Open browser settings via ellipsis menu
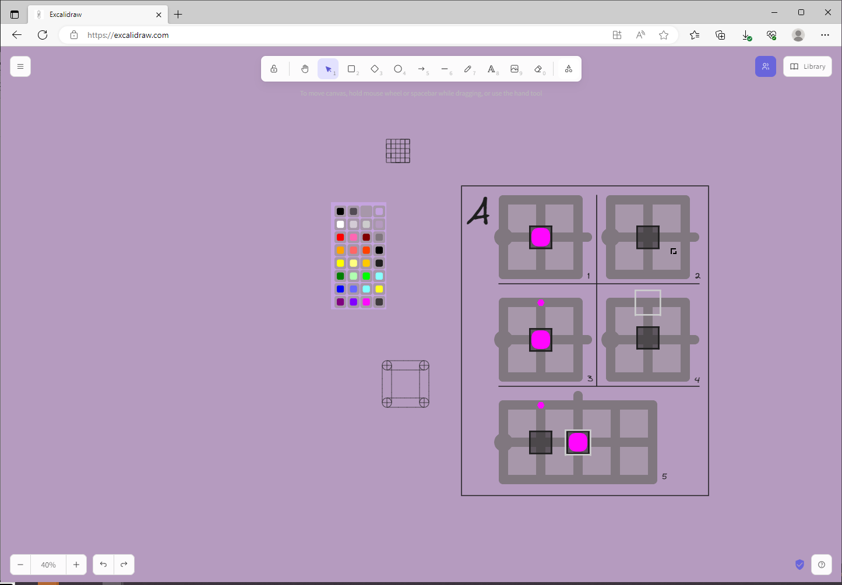This screenshot has width=842, height=585. pyautogui.click(x=825, y=35)
